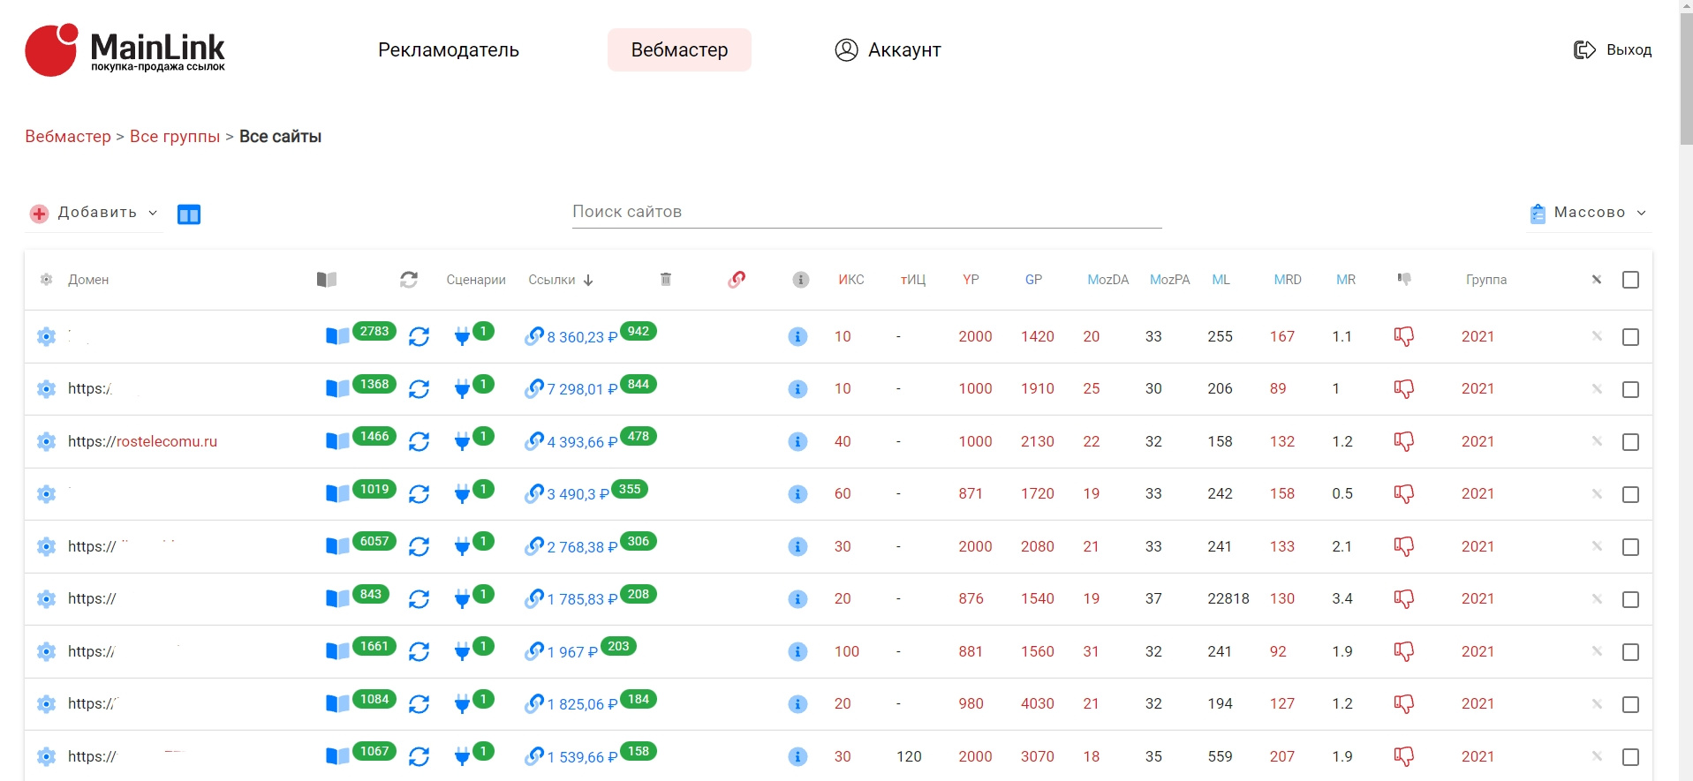1693x781 pixels.
Task: Click the logout icon next to Выход
Action: (x=1584, y=50)
